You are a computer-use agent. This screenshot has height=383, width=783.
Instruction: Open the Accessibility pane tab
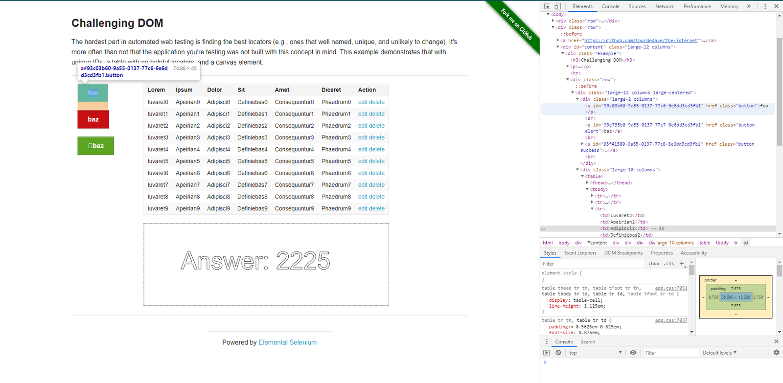click(693, 253)
